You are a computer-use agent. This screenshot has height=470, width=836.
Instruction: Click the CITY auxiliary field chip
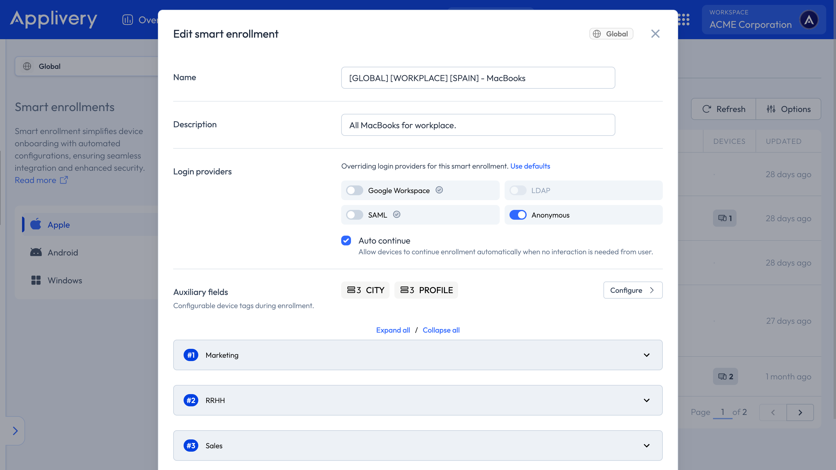(365, 290)
